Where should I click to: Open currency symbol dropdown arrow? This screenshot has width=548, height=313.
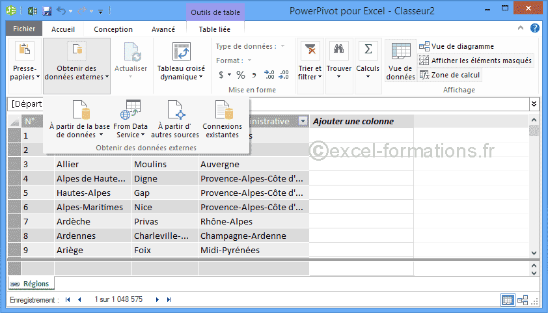(229, 75)
